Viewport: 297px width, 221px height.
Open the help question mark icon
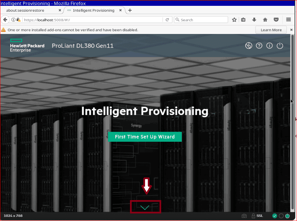[259, 46]
